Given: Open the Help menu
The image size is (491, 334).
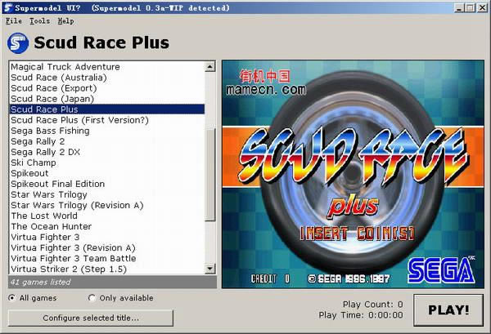Looking at the screenshot, I should (65, 20).
